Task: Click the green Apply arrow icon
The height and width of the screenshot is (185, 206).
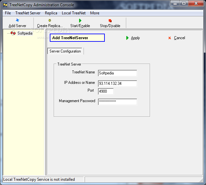Action: tap(127, 38)
